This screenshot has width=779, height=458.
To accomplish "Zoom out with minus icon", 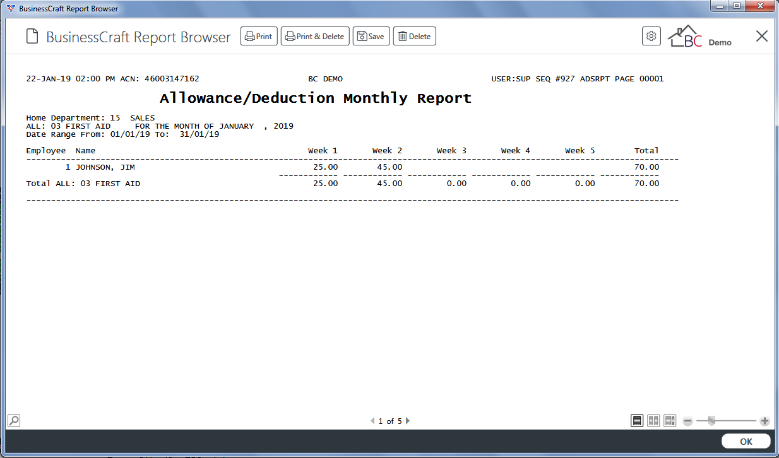I will point(687,421).
